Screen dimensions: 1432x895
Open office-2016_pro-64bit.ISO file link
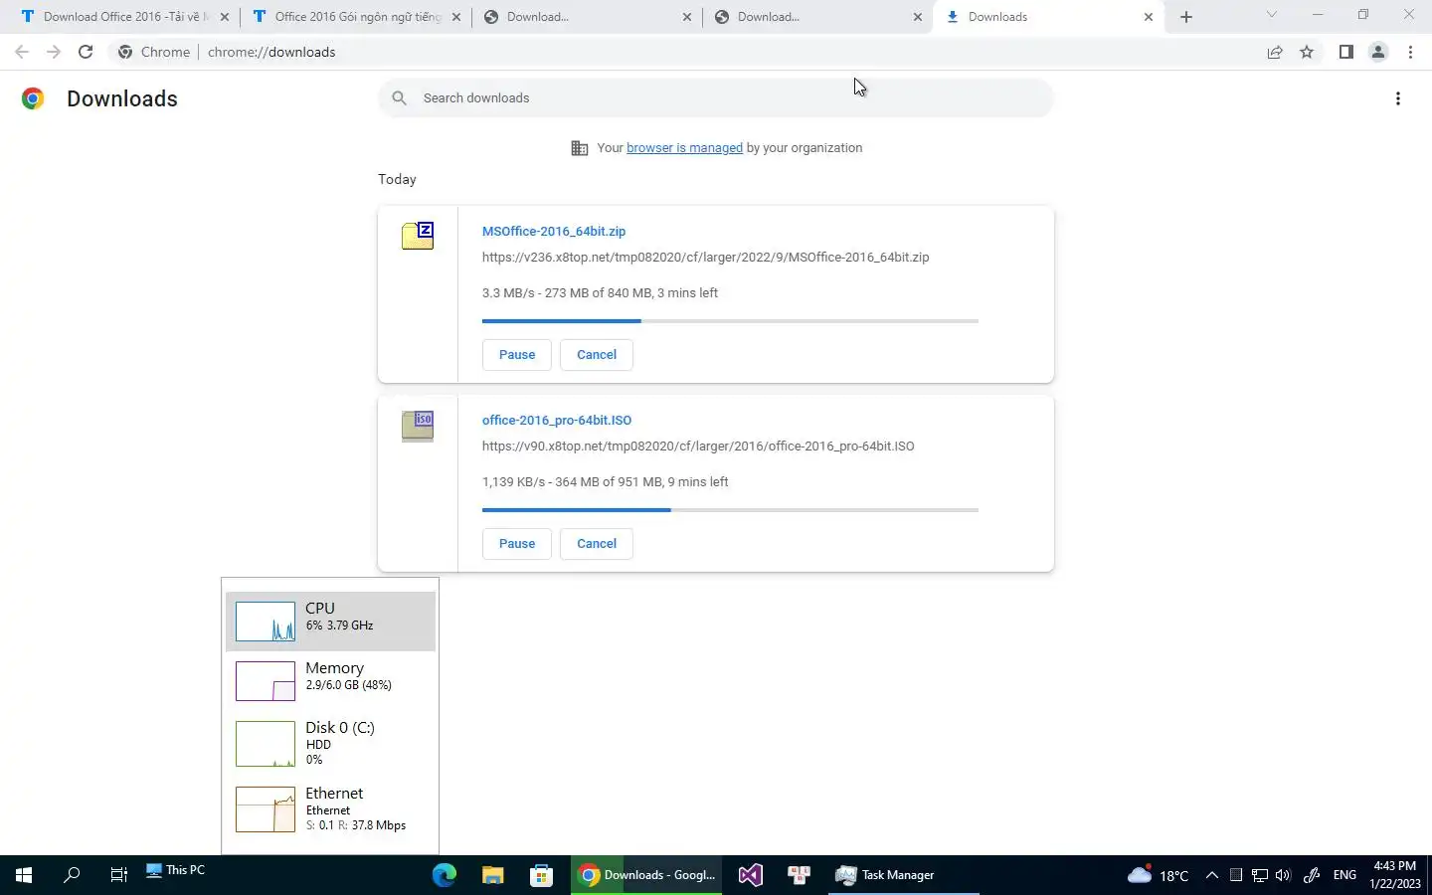[557, 420]
